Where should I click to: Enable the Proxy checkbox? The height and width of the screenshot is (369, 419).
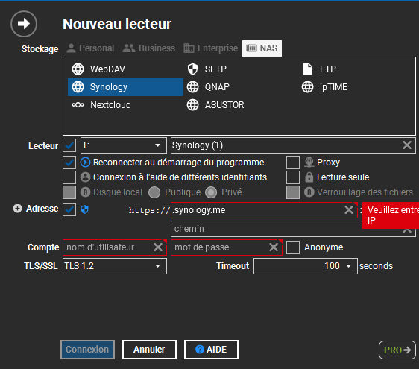[293, 163]
